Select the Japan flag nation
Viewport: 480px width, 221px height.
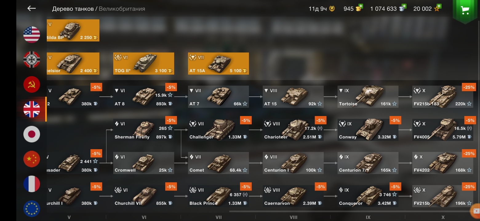32,134
